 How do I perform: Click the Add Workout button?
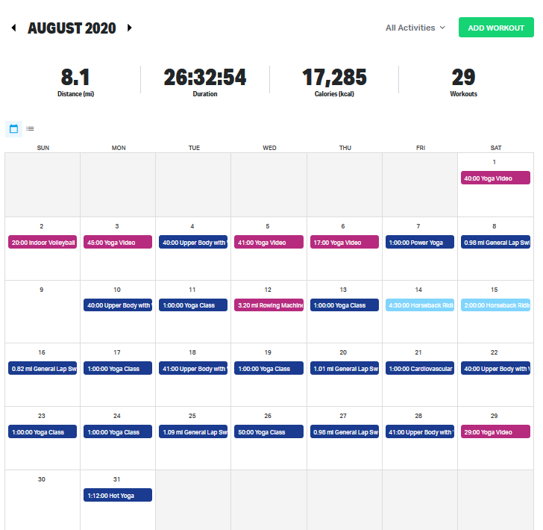pyautogui.click(x=496, y=28)
